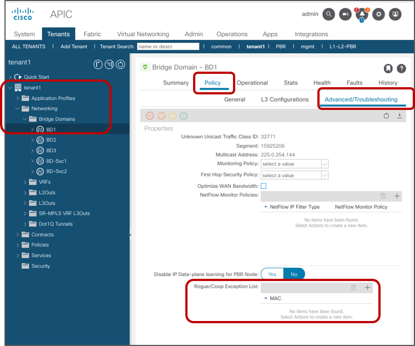Download the bridge domain object
Screen dimensions: 415x346
coord(399,116)
